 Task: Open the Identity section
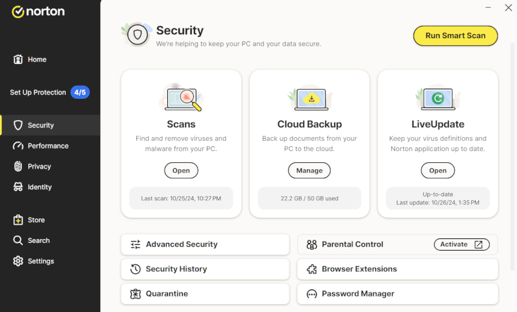coord(50,187)
